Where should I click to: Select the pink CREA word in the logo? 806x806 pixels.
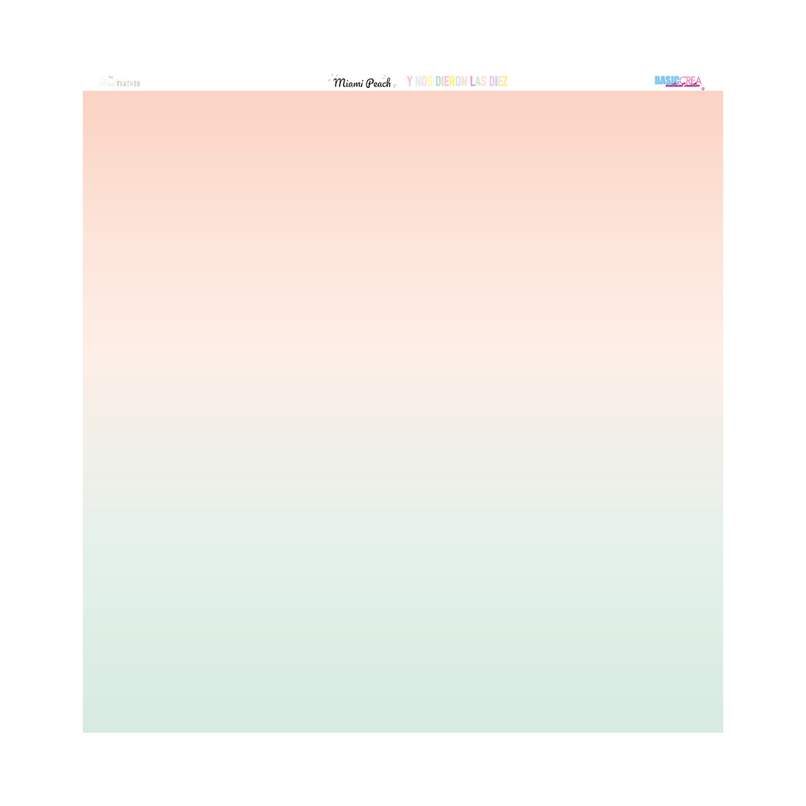coord(691,81)
